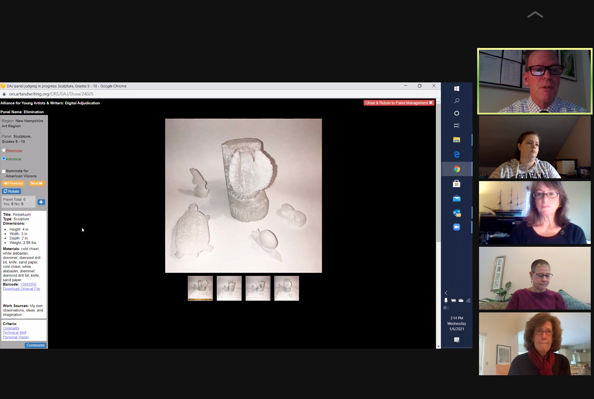Open Microsoft Edge from the taskbar
Screen dimensions: 594x399
click(456, 155)
